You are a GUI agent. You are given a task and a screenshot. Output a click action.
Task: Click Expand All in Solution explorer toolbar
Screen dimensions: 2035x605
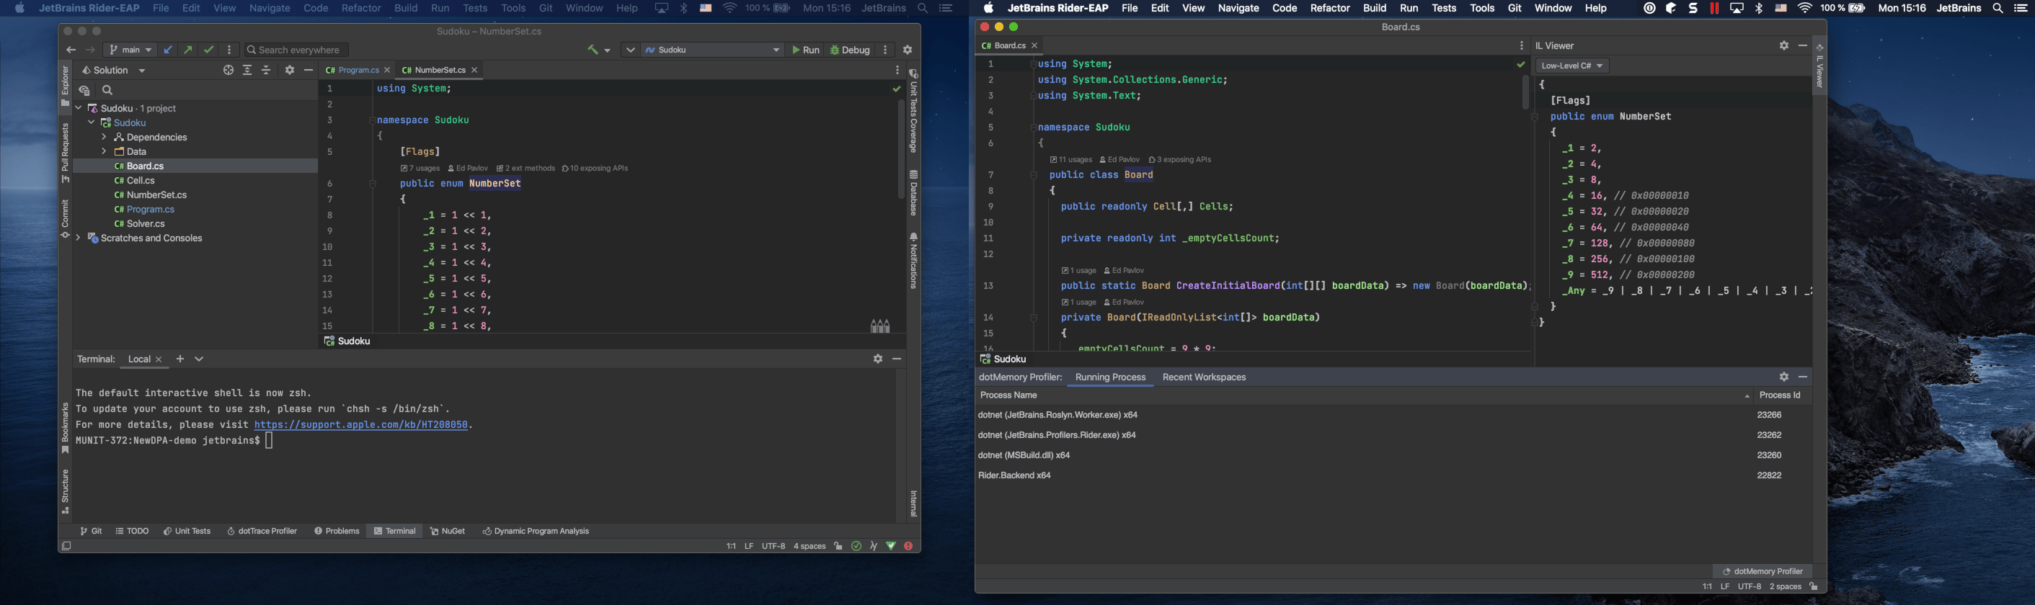pos(247,70)
